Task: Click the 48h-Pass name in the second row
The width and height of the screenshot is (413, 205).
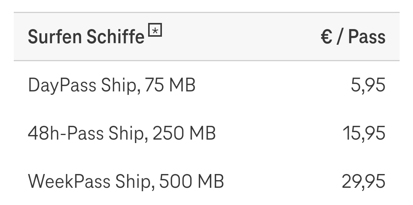Action: [x=66, y=133]
